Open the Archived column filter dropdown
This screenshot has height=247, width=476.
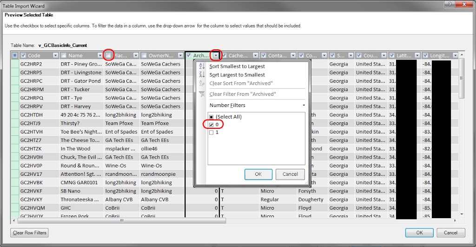pos(216,55)
